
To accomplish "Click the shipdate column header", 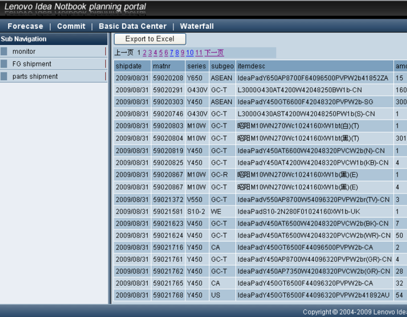I will tap(132, 66).
